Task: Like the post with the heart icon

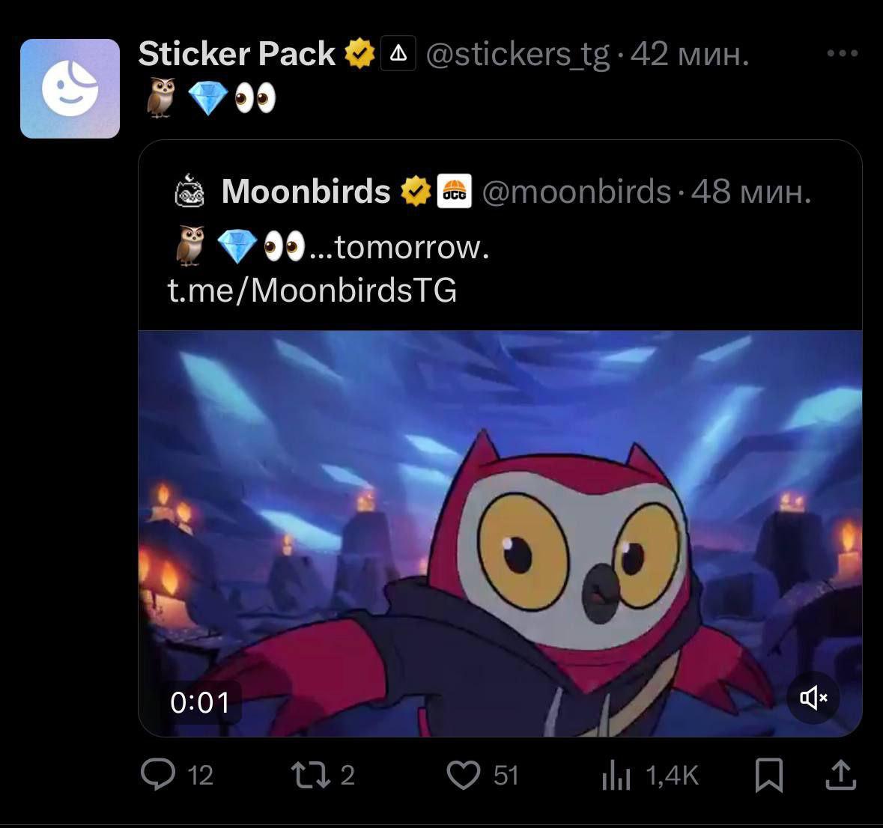Action: coord(464,775)
